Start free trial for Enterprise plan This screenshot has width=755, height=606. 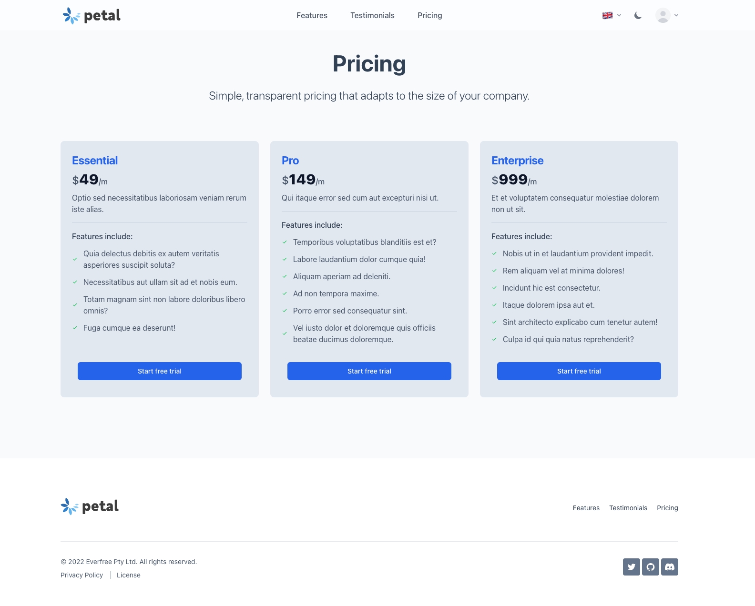pos(579,371)
